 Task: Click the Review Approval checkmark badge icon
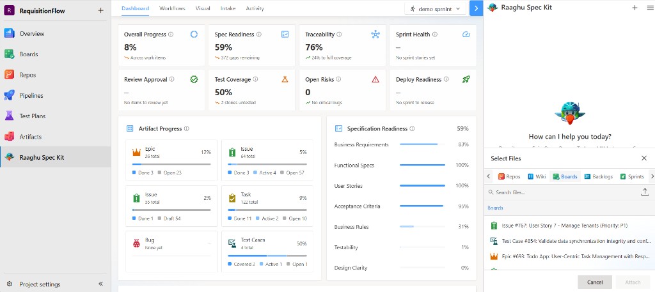[x=194, y=79]
